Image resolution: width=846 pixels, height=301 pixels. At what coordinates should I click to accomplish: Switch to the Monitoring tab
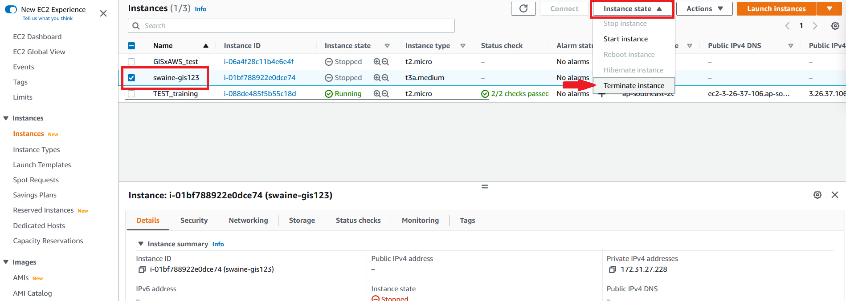coord(420,221)
